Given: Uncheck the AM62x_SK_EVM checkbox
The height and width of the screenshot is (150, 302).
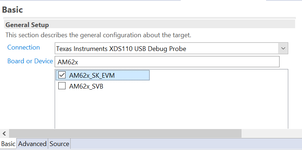Looking at the screenshot, I should [x=62, y=75].
